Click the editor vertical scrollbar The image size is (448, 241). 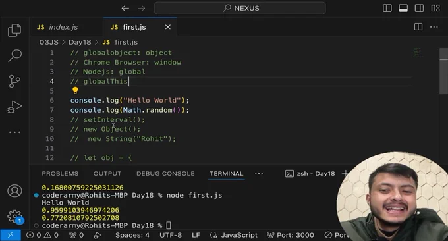point(443,71)
